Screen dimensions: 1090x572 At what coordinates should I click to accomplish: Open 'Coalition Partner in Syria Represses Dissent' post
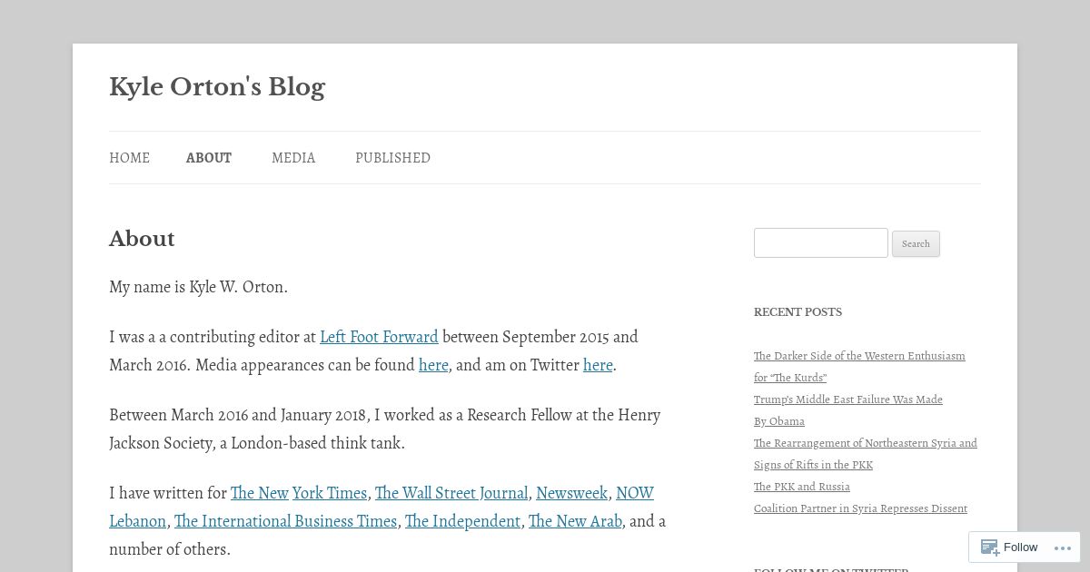click(x=860, y=508)
